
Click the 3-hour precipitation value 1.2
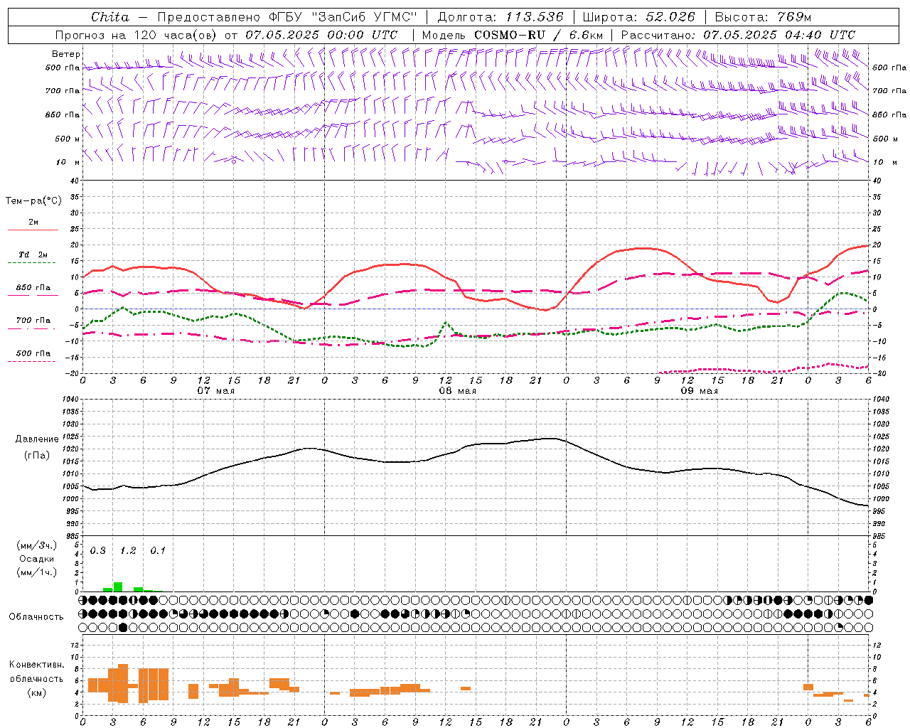(128, 551)
